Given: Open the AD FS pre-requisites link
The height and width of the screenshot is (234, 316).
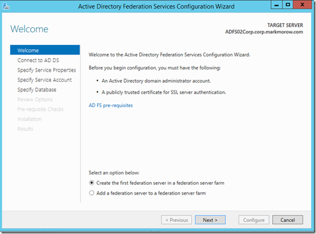Looking at the screenshot, I should pyautogui.click(x=111, y=105).
